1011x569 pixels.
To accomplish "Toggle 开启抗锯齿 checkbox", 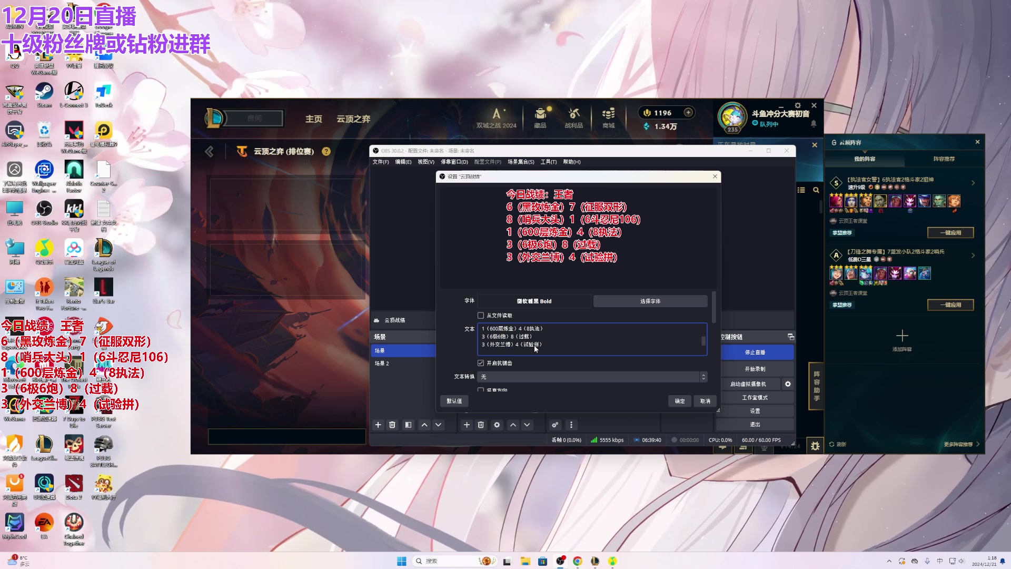I will pyautogui.click(x=481, y=364).
